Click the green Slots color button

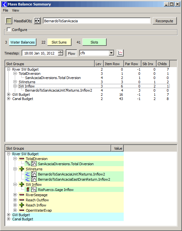tap(94, 42)
